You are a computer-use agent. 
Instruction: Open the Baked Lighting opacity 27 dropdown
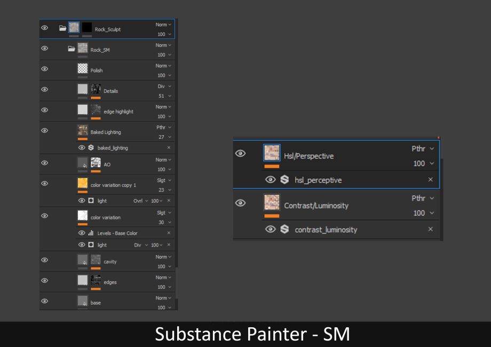[x=165, y=137]
